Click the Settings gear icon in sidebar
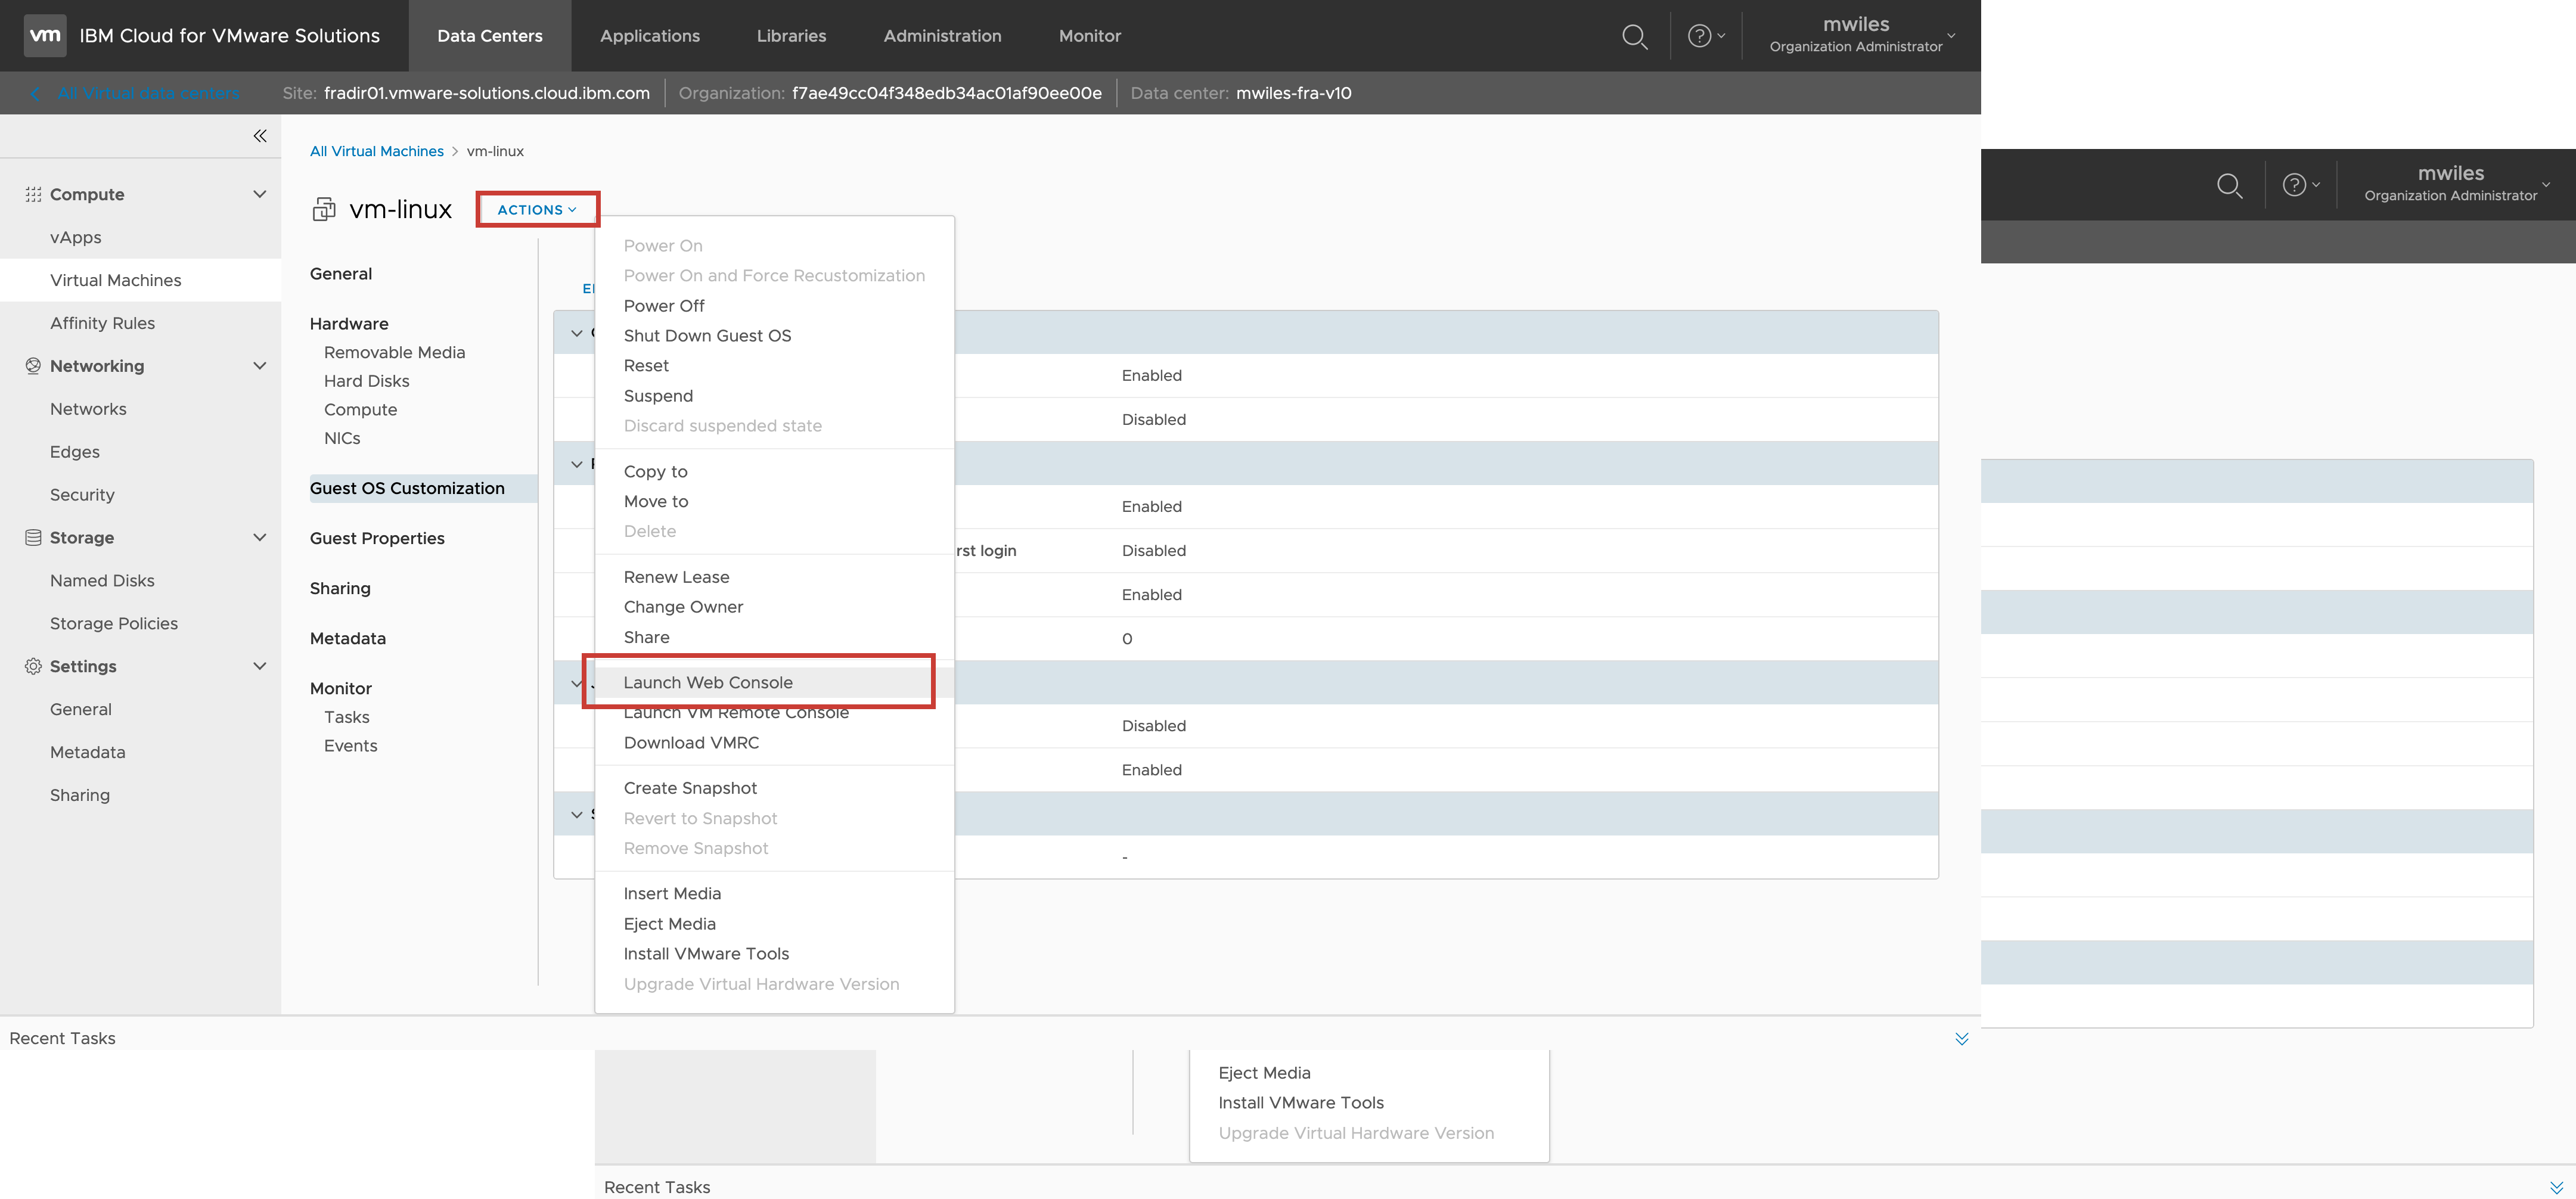Viewport: 2576px width, 1199px height. [x=33, y=666]
